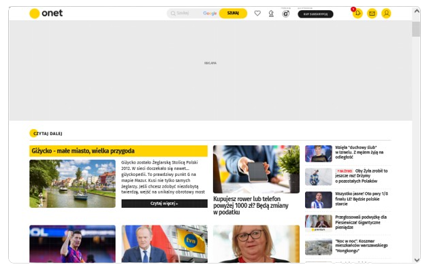Open the footballer celebrating thumbnail
Image resolution: width=429 pixels, height=269 pixels.
(72, 244)
